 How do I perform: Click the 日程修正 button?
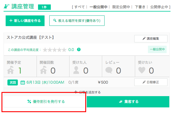[151, 82]
